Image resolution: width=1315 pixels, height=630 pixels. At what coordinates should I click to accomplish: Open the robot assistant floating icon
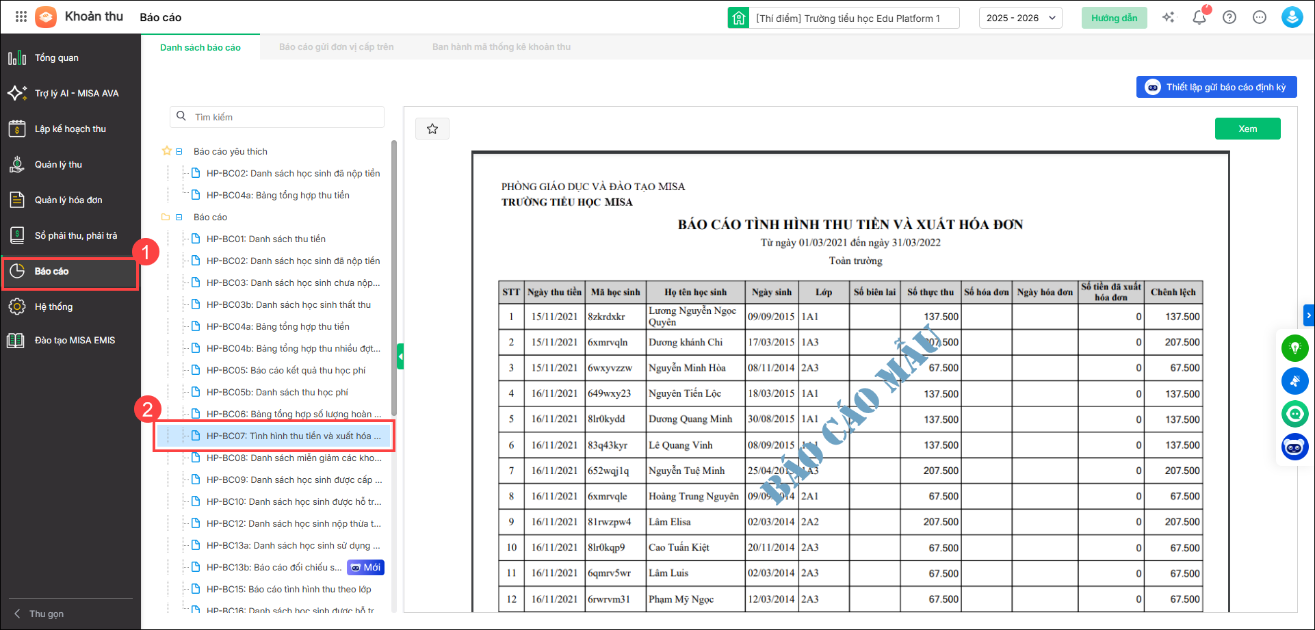[x=1294, y=447]
